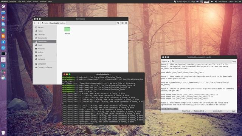Open the Help menu
The image size is (242, 136).
click(x=50, y=2)
